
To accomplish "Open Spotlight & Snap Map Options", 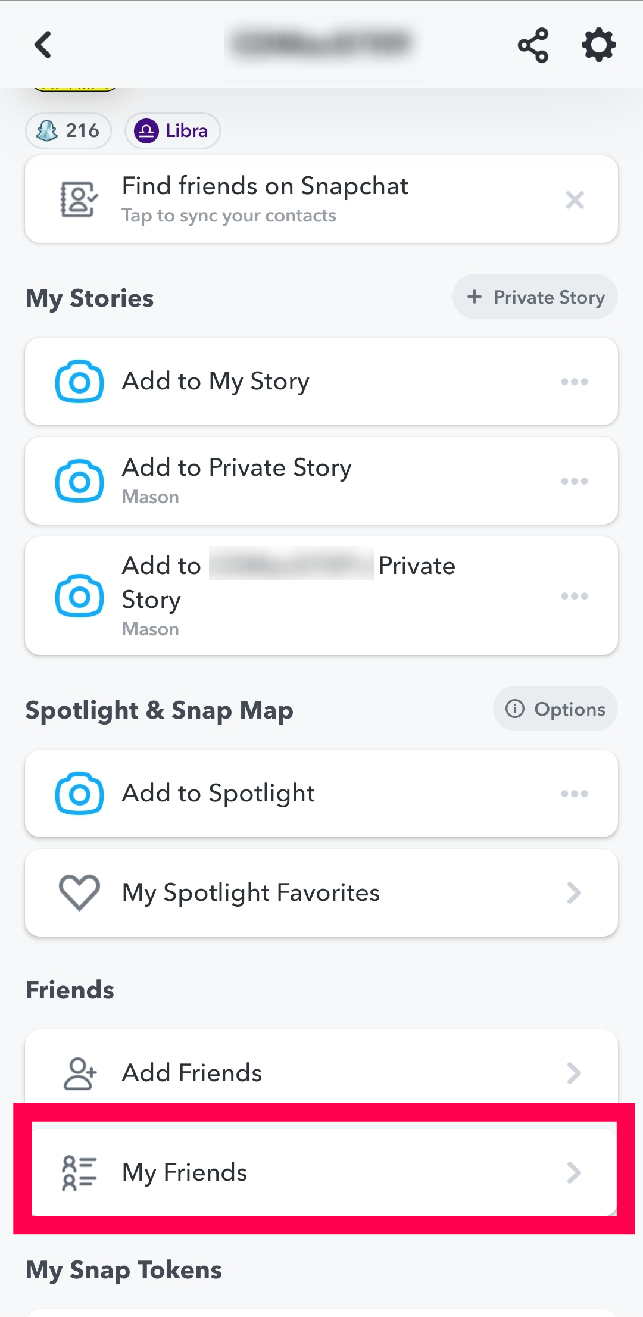I will 555,709.
